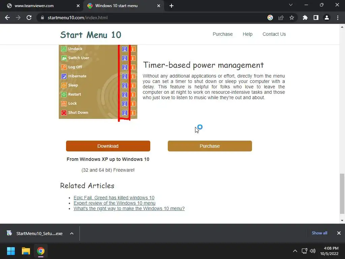Click the padlock site info icon
Screen dimensions: 345x259
pyautogui.click(x=42, y=18)
